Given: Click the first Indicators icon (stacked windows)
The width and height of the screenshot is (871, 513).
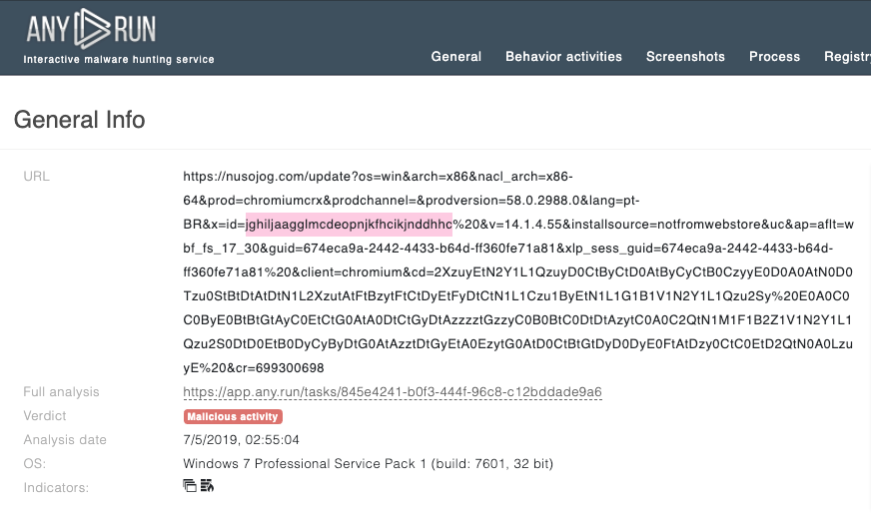Looking at the screenshot, I should coord(190,486).
